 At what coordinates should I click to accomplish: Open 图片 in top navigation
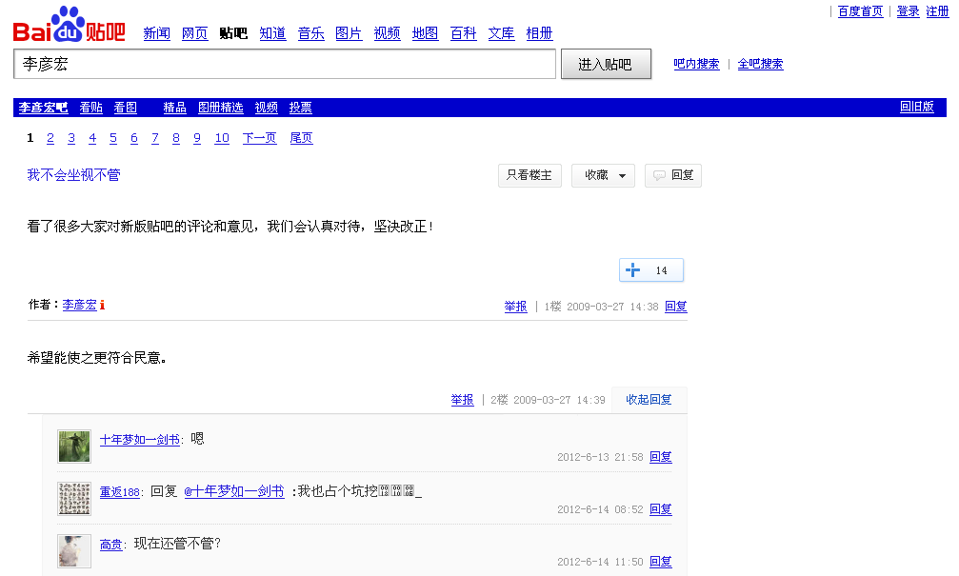point(349,33)
